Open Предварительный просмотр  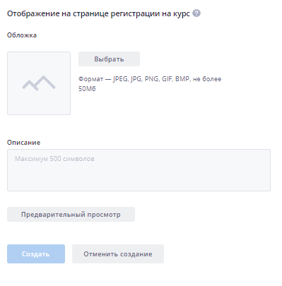pos(71,215)
